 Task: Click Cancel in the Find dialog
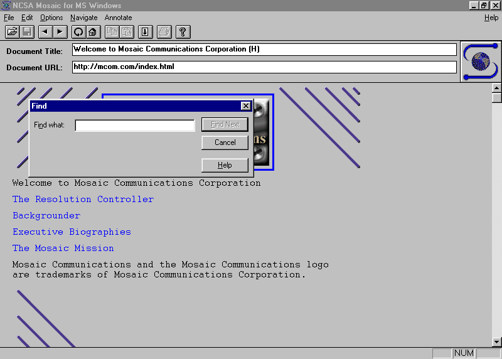225,142
